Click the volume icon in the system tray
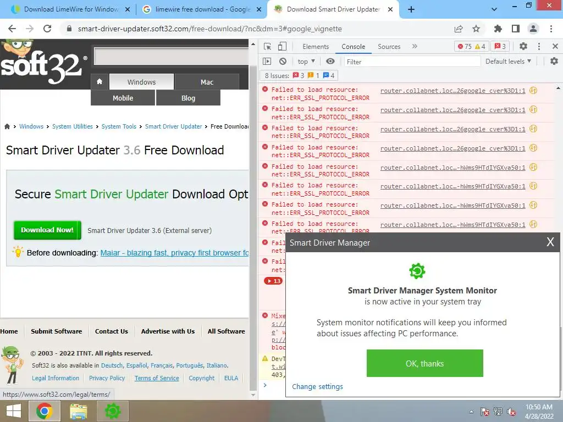The image size is (563, 422). click(x=511, y=412)
